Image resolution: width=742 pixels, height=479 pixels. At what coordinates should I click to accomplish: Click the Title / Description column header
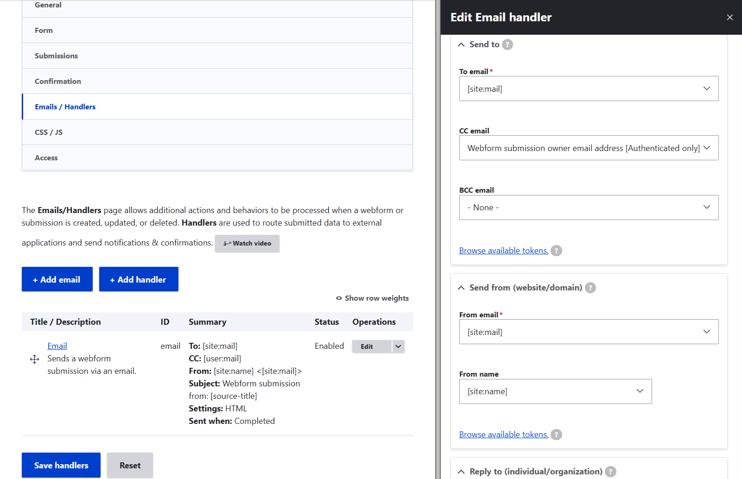[65, 322]
